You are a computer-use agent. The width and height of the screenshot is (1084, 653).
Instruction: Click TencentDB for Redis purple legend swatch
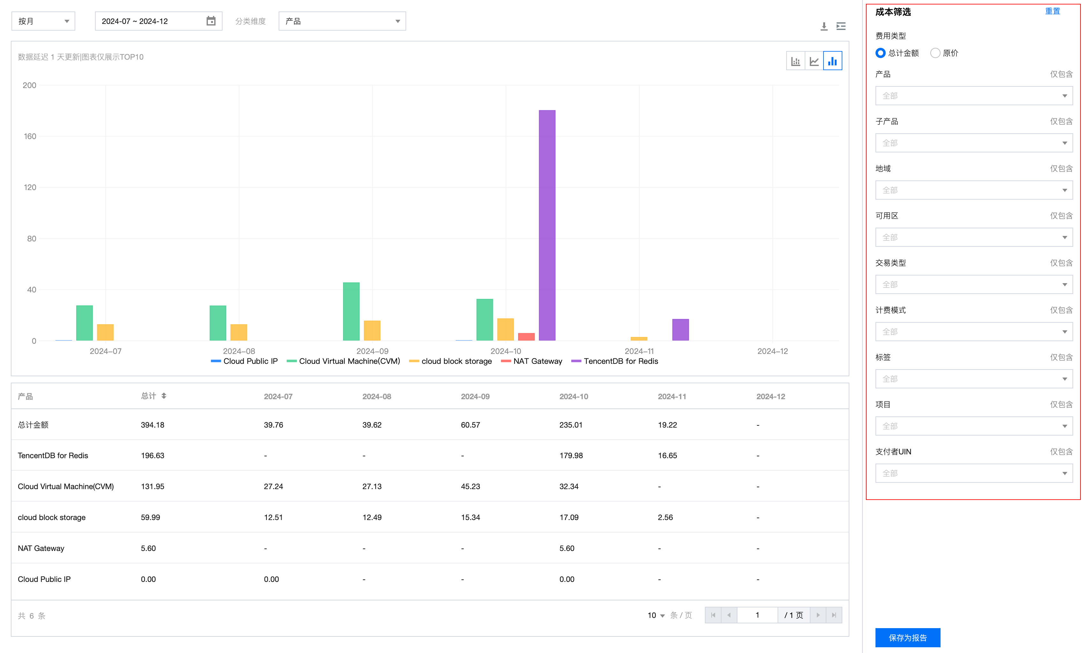click(576, 361)
